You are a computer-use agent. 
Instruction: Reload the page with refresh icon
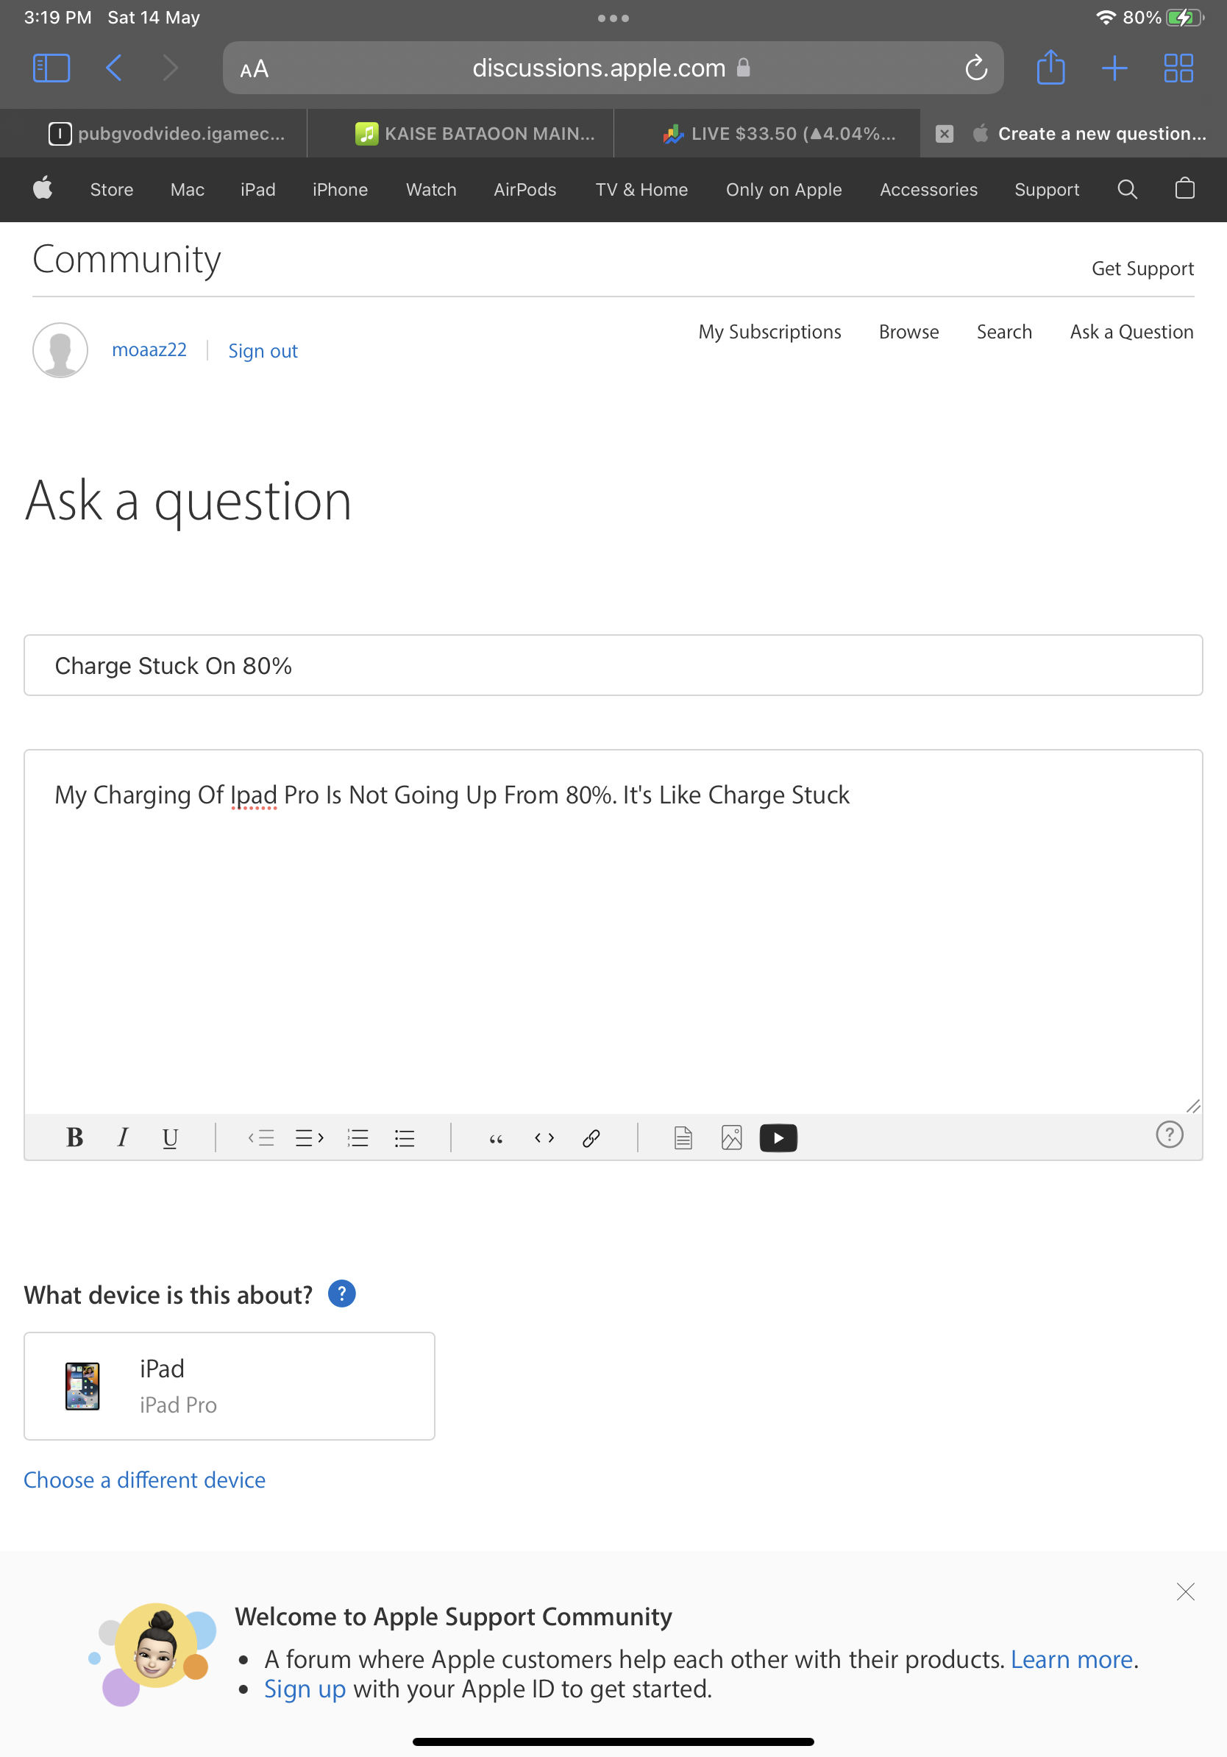coord(976,68)
